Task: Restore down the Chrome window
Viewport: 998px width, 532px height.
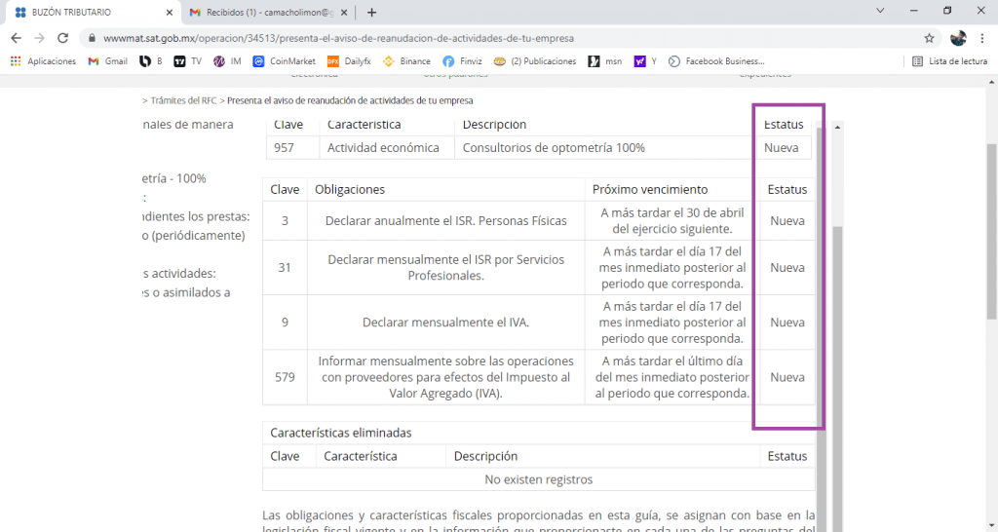Action: (x=947, y=11)
